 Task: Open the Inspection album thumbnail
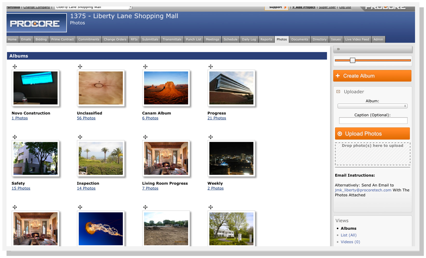pyautogui.click(x=101, y=159)
